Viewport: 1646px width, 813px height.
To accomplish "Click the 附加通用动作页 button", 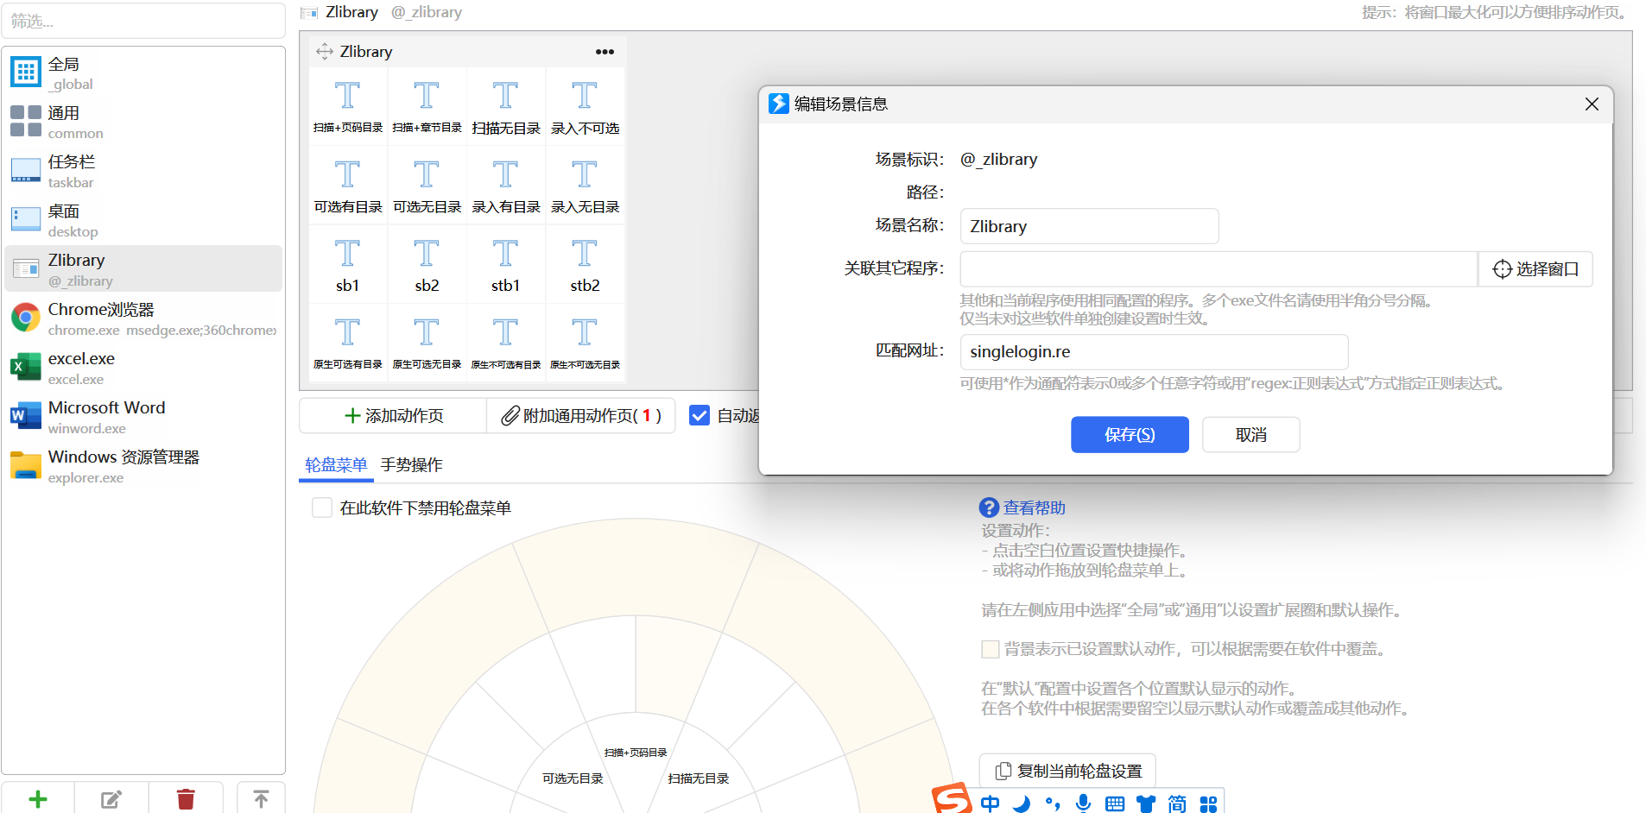I will (581, 416).
